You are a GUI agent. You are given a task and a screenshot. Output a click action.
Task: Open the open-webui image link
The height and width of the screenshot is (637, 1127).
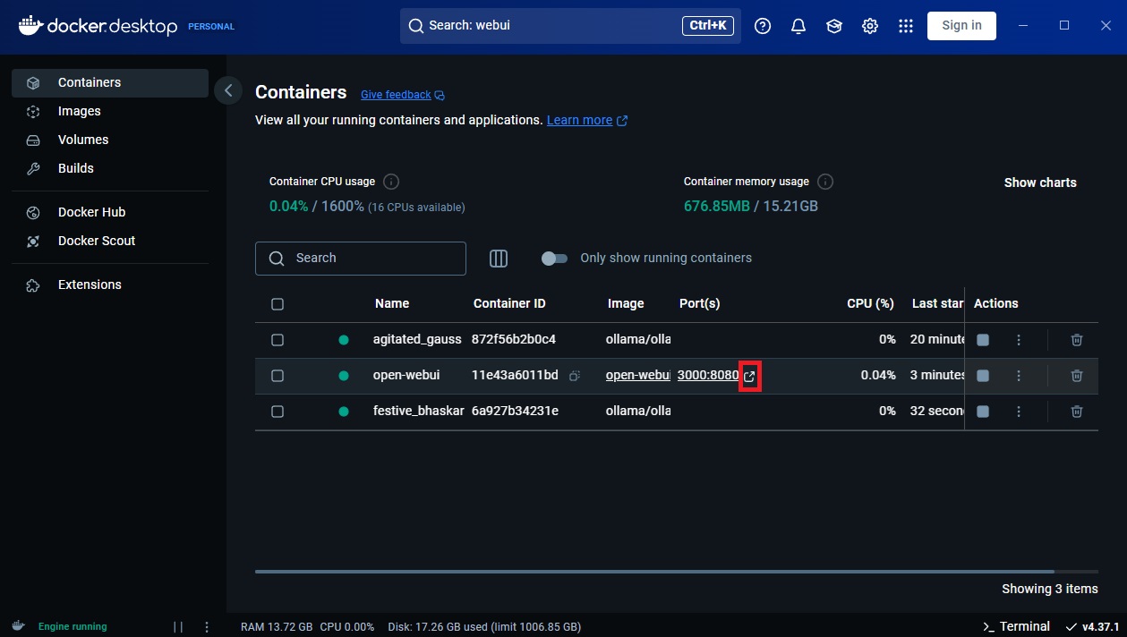(x=638, y=376)
